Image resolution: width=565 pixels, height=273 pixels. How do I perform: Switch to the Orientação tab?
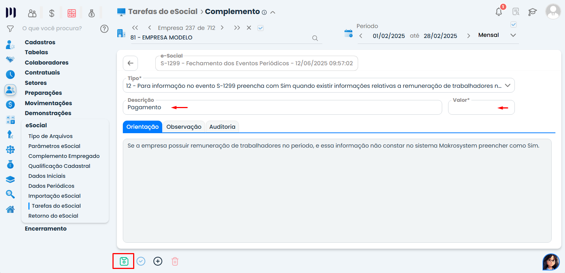click(142, 127)
